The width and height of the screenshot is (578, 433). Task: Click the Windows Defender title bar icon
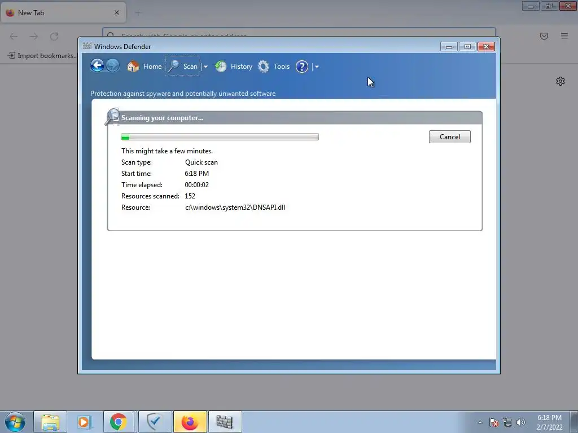(x=87, y=46)
